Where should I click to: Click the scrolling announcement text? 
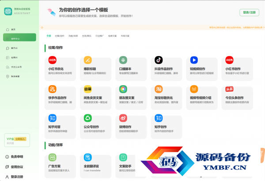237,27
